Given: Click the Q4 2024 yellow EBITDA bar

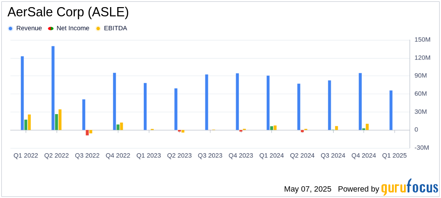Looking at the screenshot, I should tap(367, 127).
